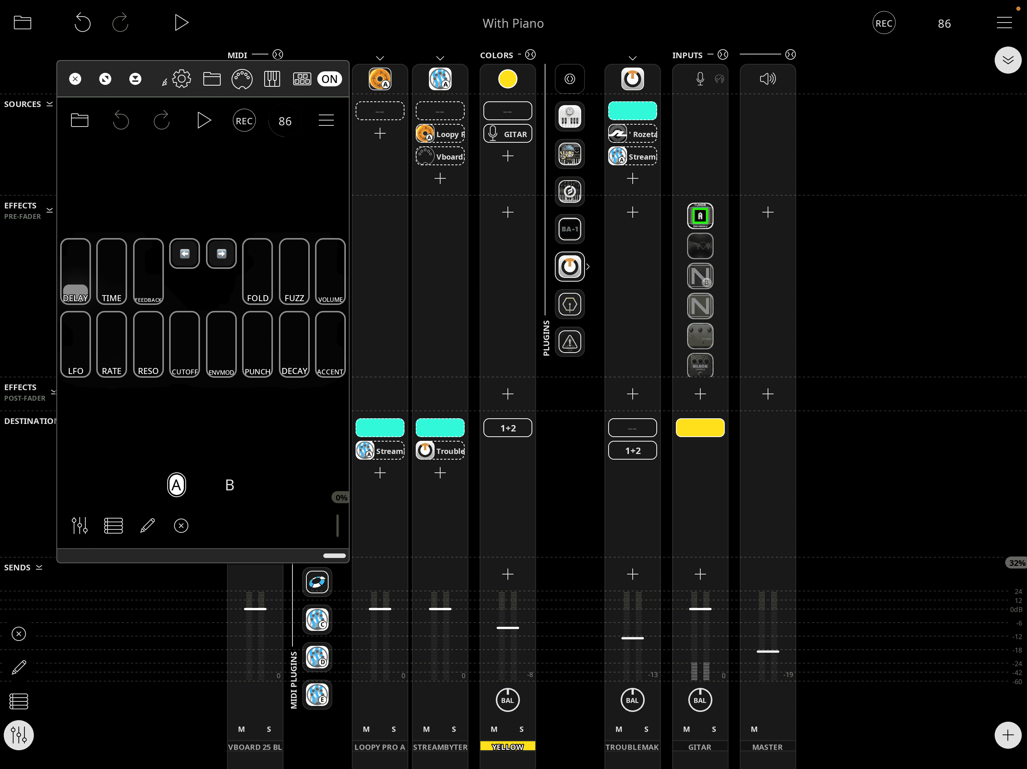
Task: Click the master speaker output icon
Action: click(768, 79)
